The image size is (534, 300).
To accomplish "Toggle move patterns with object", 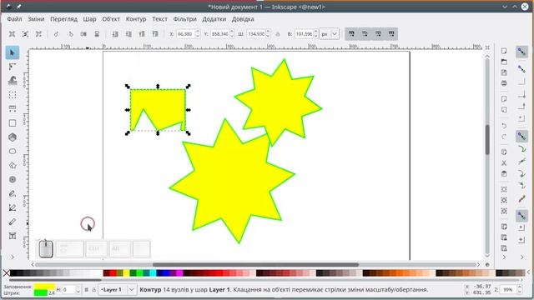I will [x=391, y=33].
